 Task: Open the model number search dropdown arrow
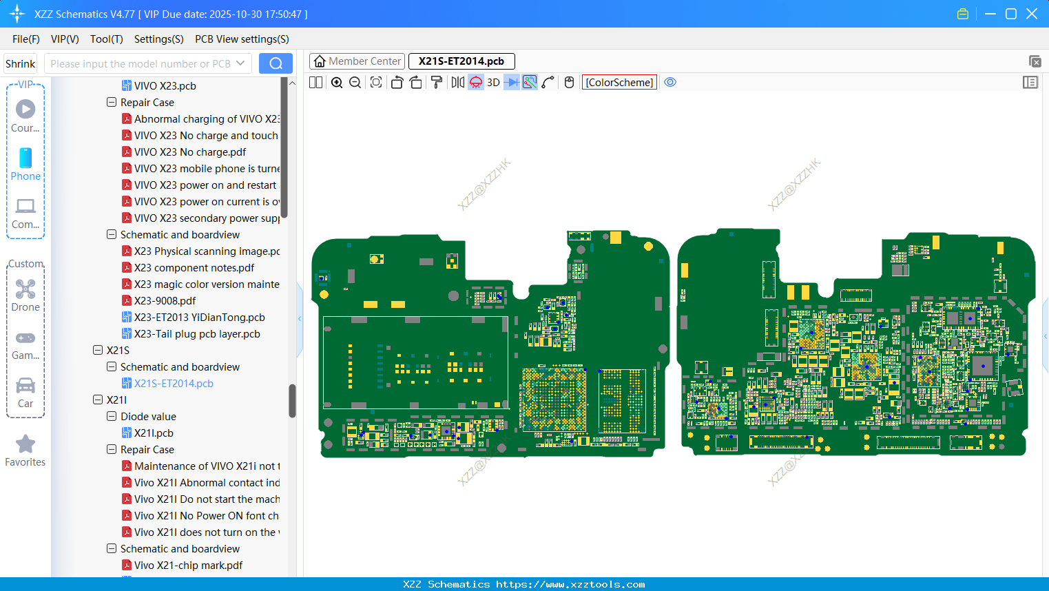(x=240, y=63)
